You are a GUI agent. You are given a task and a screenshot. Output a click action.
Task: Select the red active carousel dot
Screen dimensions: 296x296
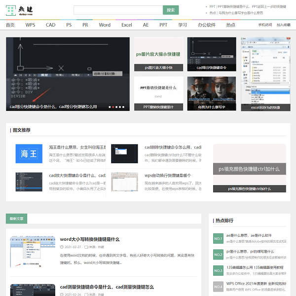113,107
